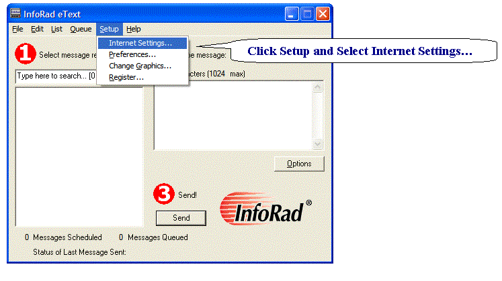
Task: Click the message scrollbar up arrow
Action: pos(318,87)
